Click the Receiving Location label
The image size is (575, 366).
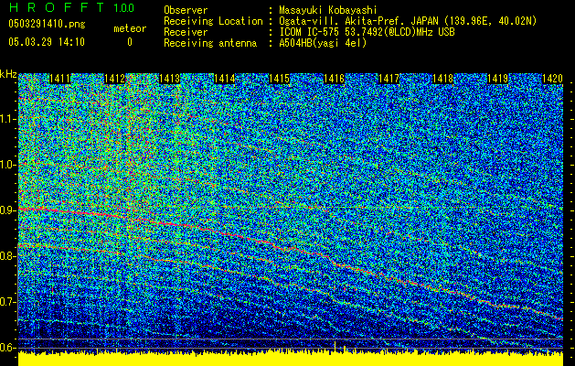click(x=213, y=21)
